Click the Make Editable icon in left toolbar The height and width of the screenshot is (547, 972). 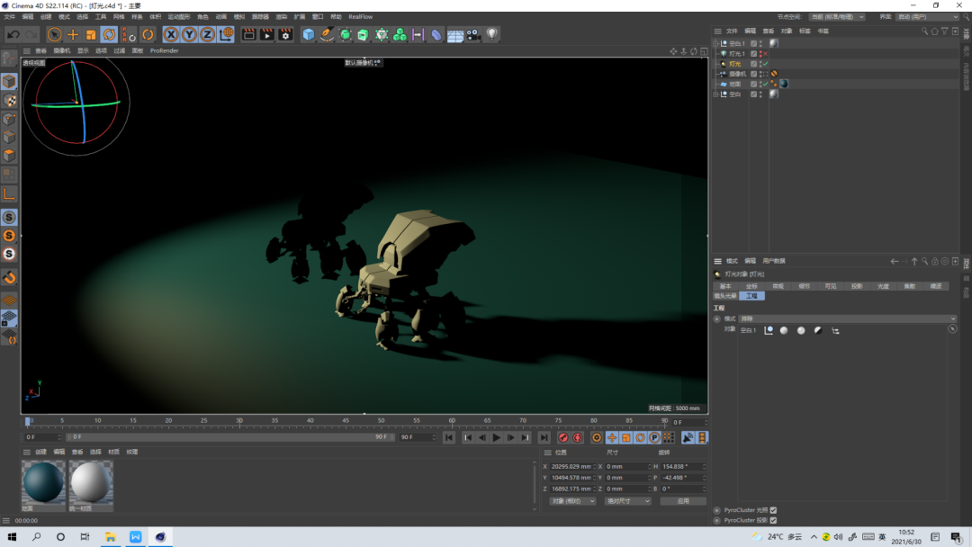(9, 58)
